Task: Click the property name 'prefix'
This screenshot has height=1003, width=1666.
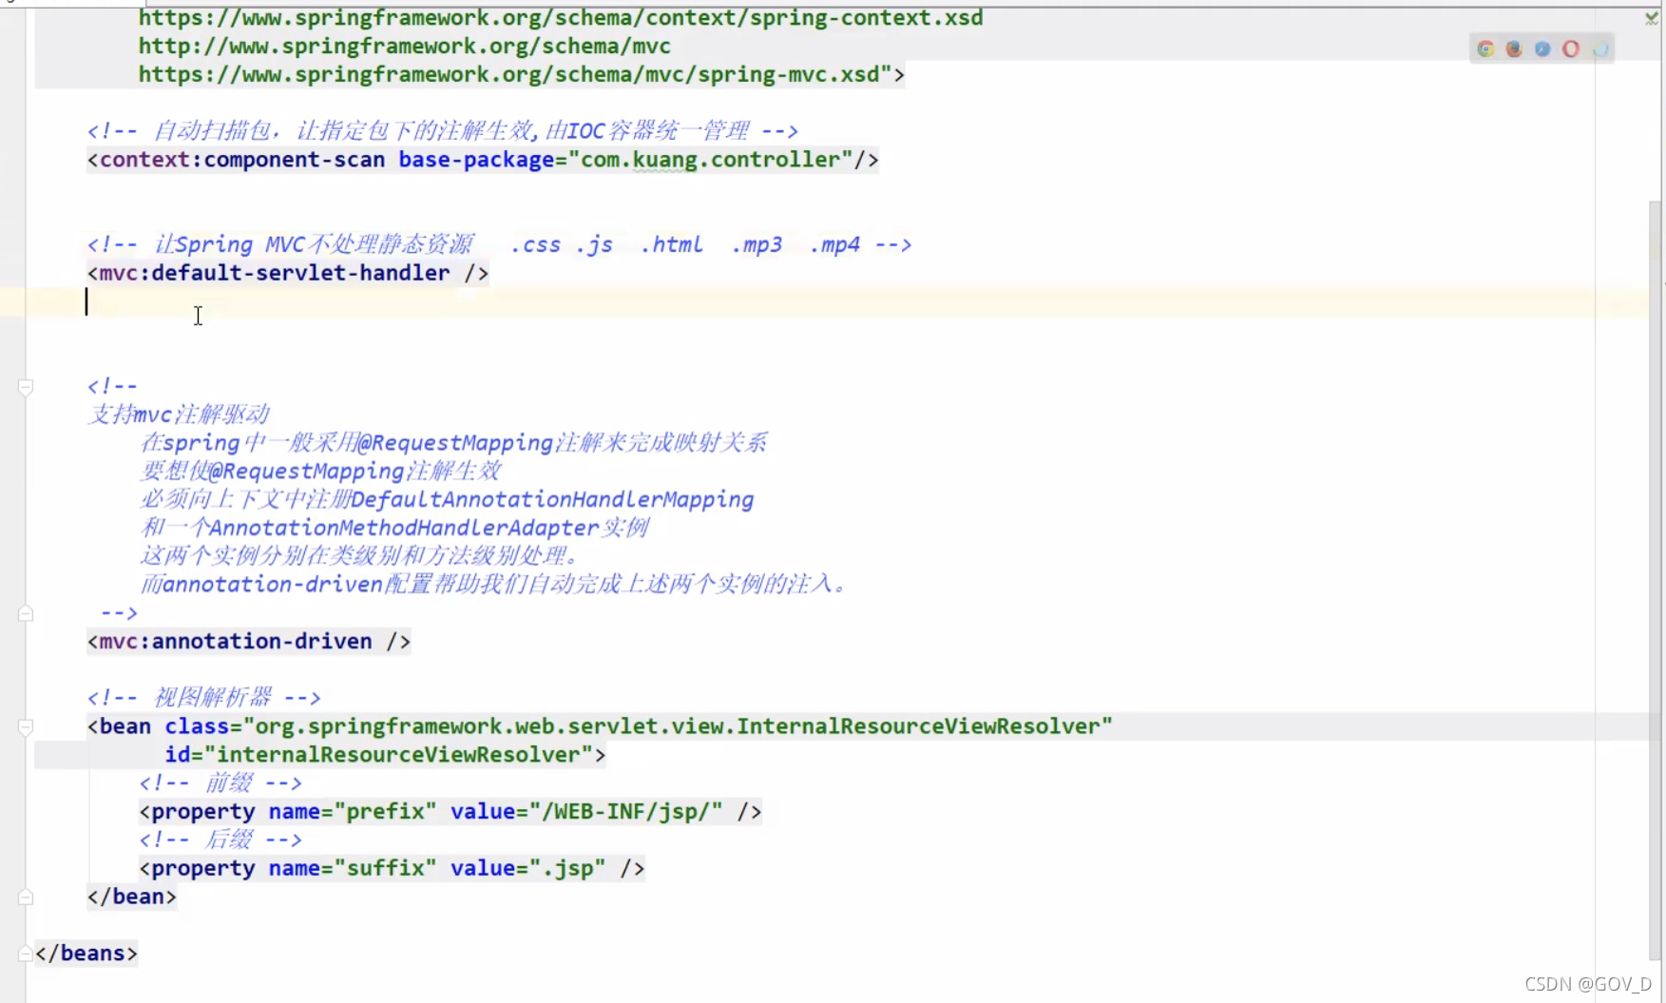Action: tap(385, 812)
